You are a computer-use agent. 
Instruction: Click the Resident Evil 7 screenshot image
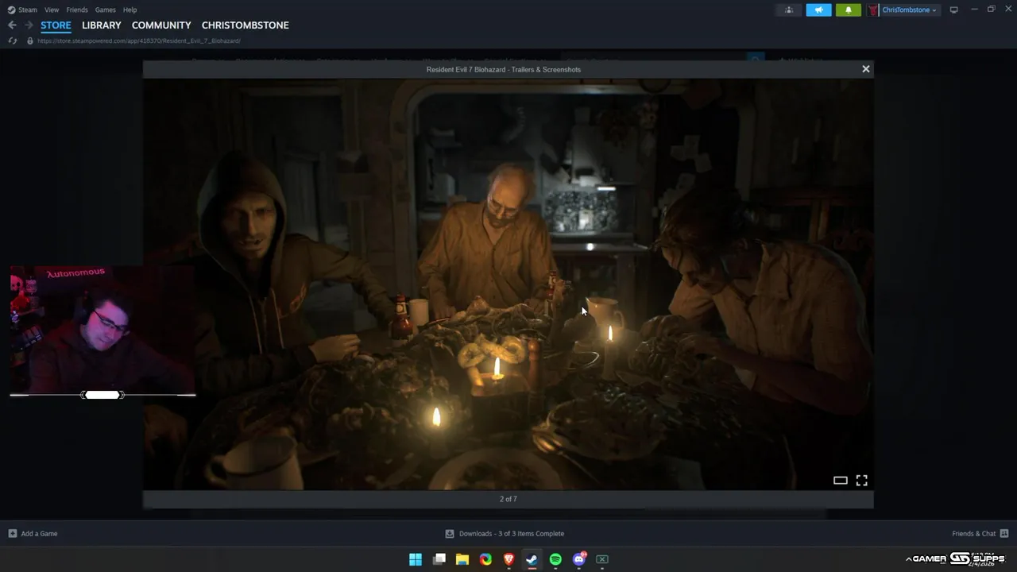(x=508, y=284)
